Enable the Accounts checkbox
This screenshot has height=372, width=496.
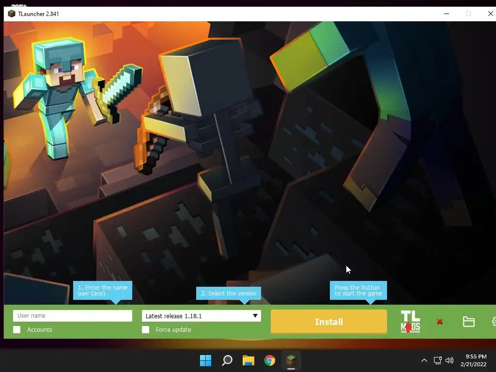17,329
